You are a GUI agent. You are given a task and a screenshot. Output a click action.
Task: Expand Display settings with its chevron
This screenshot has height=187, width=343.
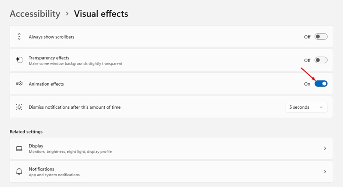[325, 148]
